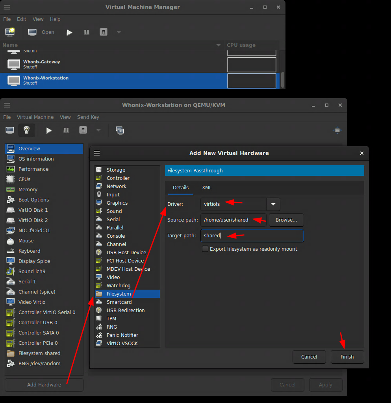Select CPUs in the hardware list
The image size is (391, 403).
pyautogui.click(x=44, y=179)
